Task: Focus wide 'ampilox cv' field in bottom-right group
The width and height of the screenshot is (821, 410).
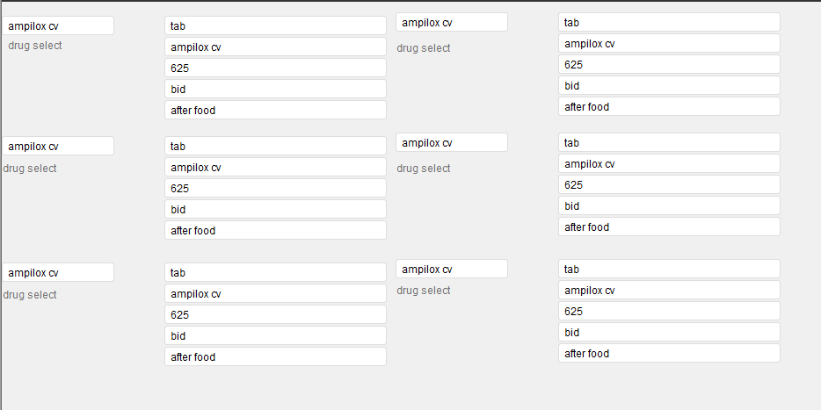Action: click(669, 291)
